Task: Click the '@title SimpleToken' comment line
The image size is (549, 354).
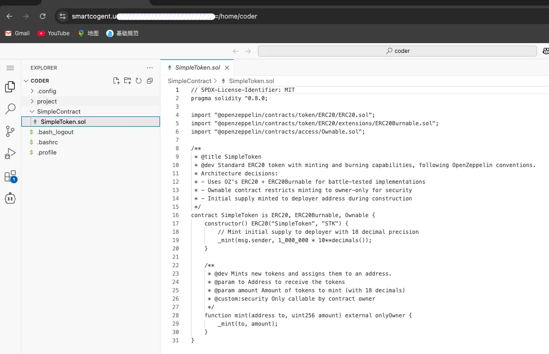Action: point(228,157)
